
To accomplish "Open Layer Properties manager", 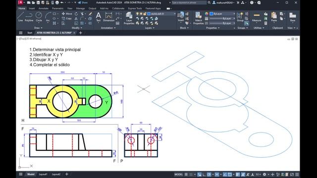I will (129, 18).
